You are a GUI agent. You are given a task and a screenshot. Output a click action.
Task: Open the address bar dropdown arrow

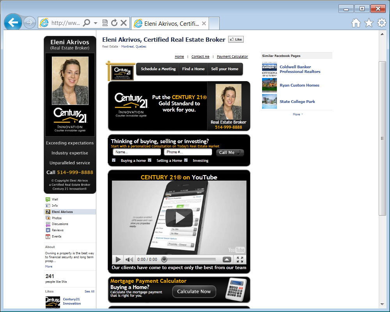point(96,23)
